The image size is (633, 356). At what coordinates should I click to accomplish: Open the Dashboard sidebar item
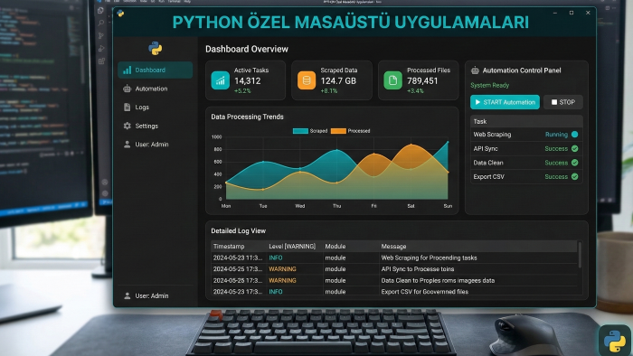[155, 70]
